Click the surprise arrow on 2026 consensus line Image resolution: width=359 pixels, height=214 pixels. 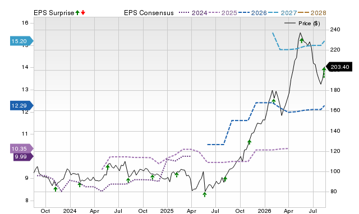[x=274, y=101]
